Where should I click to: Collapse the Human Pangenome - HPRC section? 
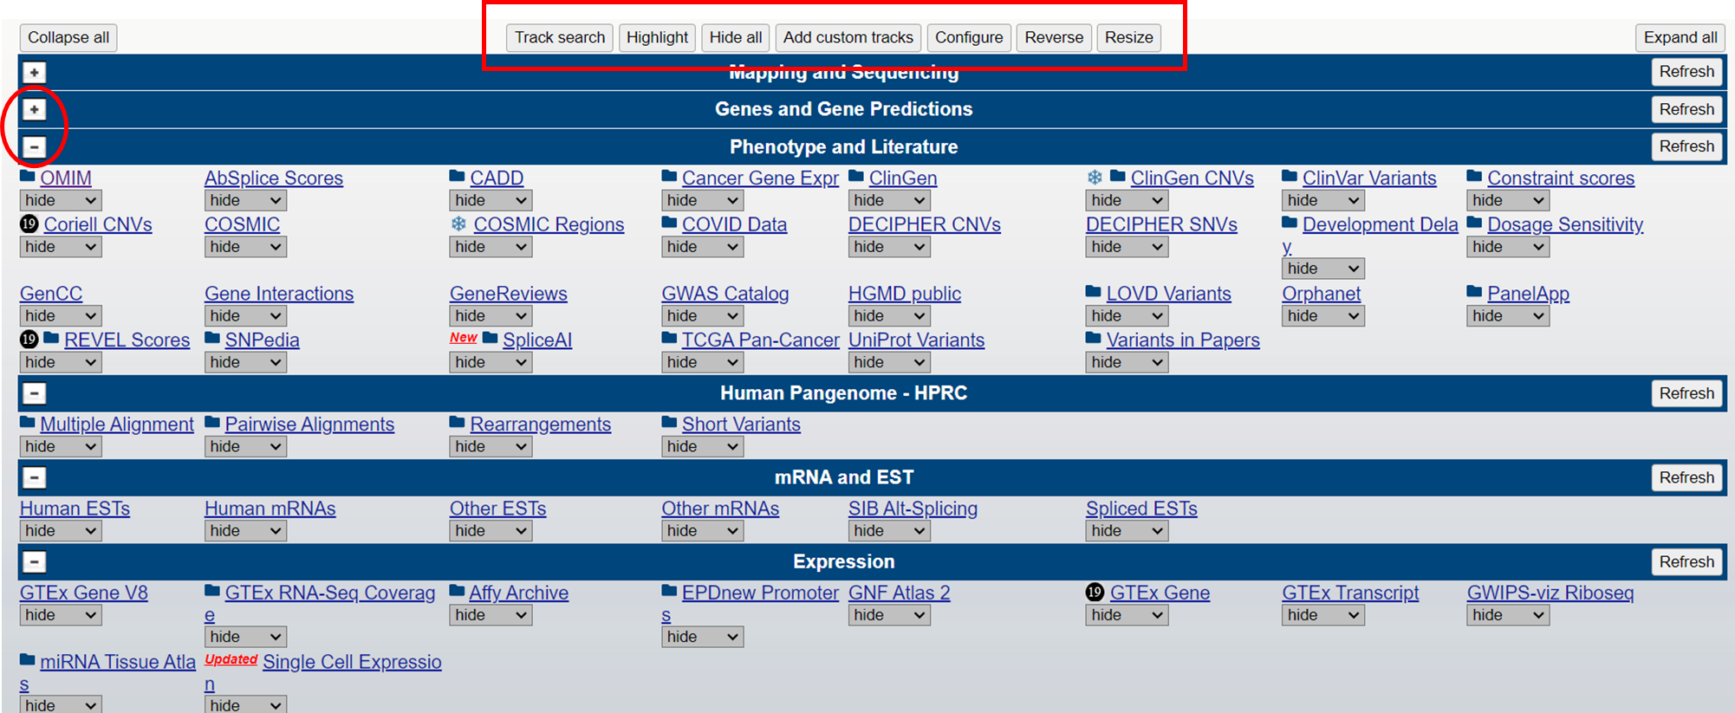click(34, 393)
